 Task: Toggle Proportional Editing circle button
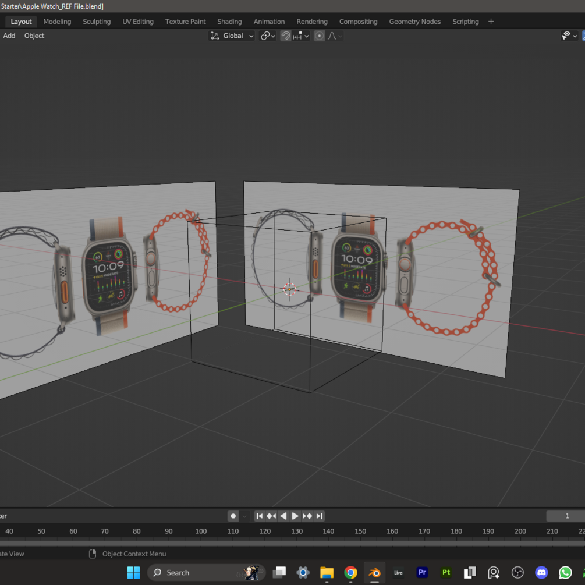point(319,36)
